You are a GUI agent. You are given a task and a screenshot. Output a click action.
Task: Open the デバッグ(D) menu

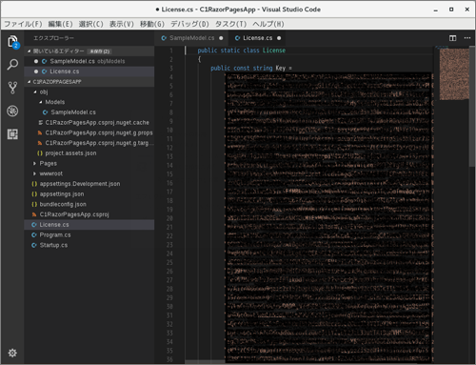[189, 24]
